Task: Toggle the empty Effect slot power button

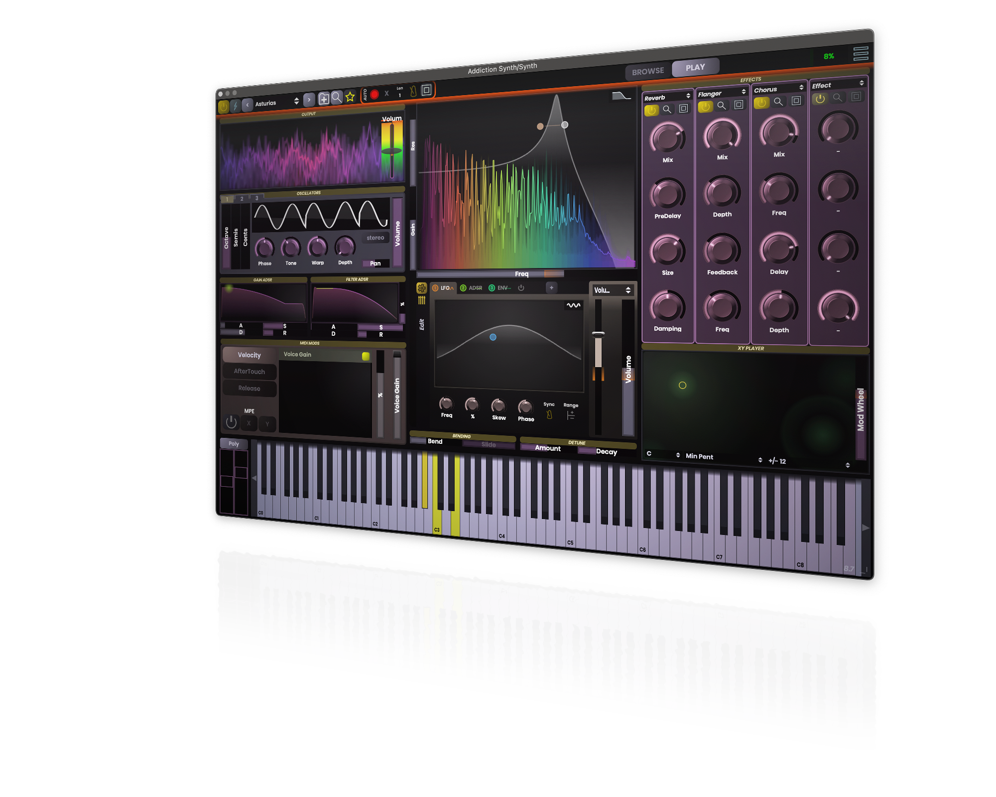Action: click(820, 99)
